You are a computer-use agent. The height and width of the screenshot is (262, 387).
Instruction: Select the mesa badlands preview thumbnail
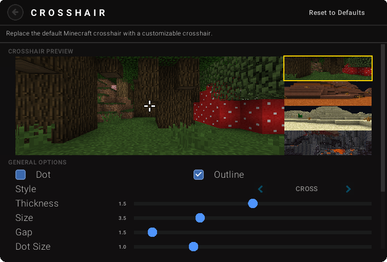point(328,93)
